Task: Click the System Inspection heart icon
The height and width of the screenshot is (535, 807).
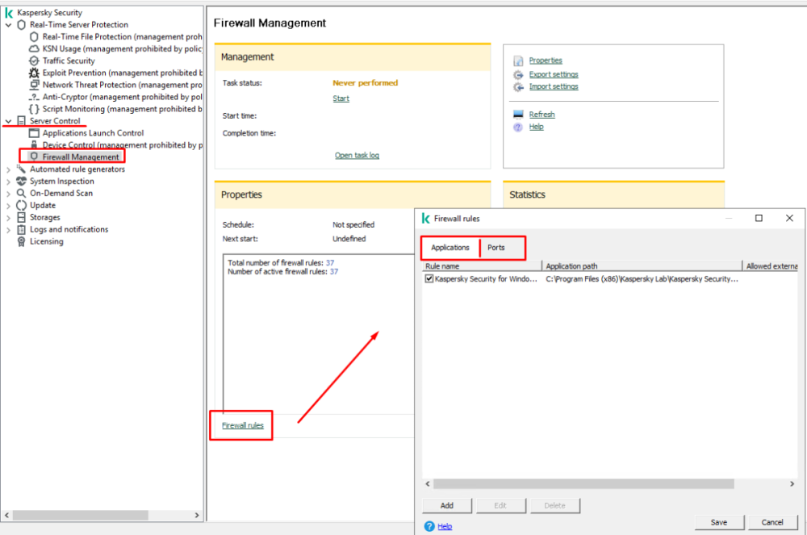Action: 21,181
